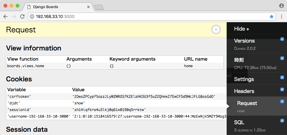Click the 'View information' heading
The width and height of the screenshot is (287, 135).
[33, 48]
